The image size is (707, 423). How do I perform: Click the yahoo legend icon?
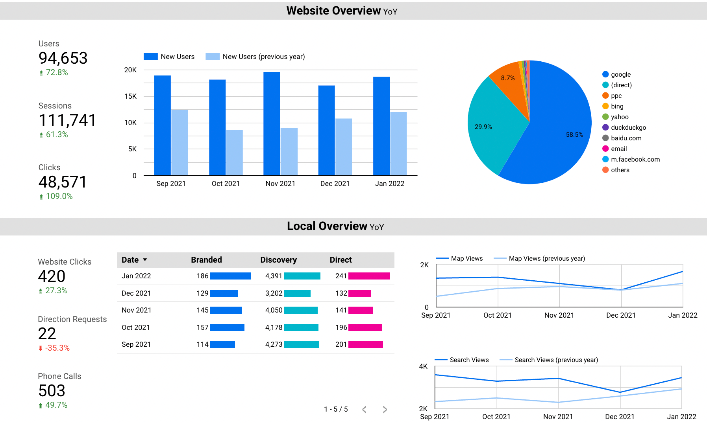point(604,116)
